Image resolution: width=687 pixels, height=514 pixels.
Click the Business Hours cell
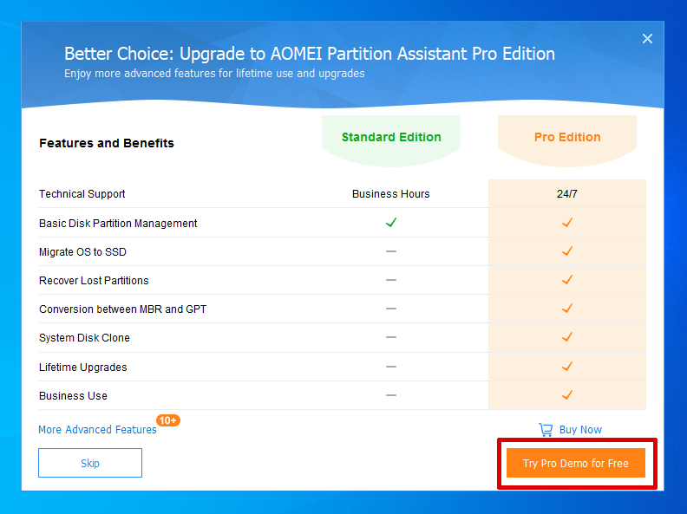391,194
